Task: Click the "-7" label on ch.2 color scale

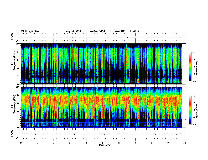Action: coord(194,103)
